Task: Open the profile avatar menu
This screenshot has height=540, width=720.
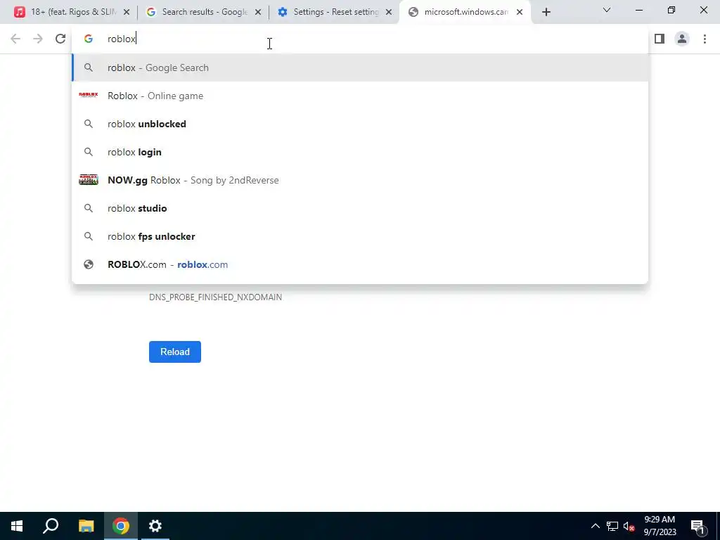Action: pos(682,39)
